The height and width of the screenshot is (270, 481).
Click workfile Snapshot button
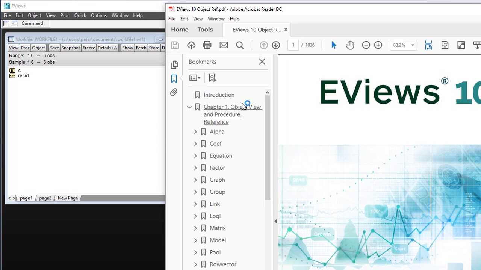point(71,48)
